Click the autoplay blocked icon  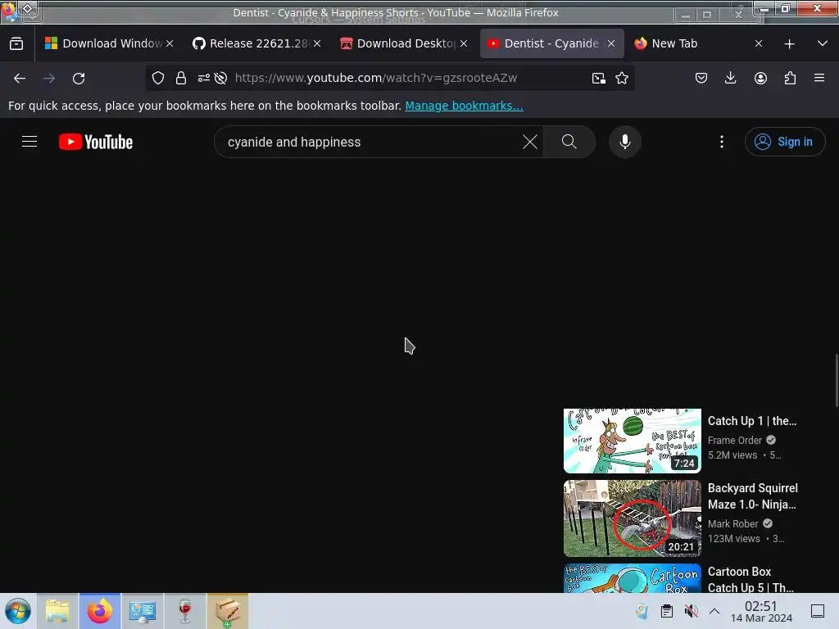coord(220,78)
